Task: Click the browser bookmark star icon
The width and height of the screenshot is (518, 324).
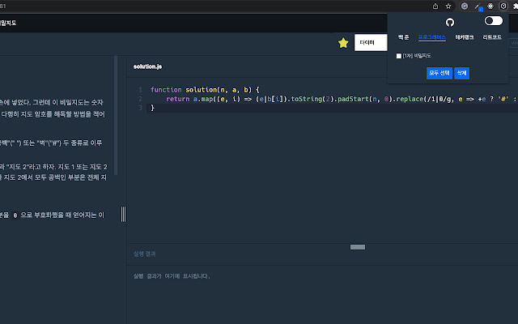Action: click(x=448, y=5)
